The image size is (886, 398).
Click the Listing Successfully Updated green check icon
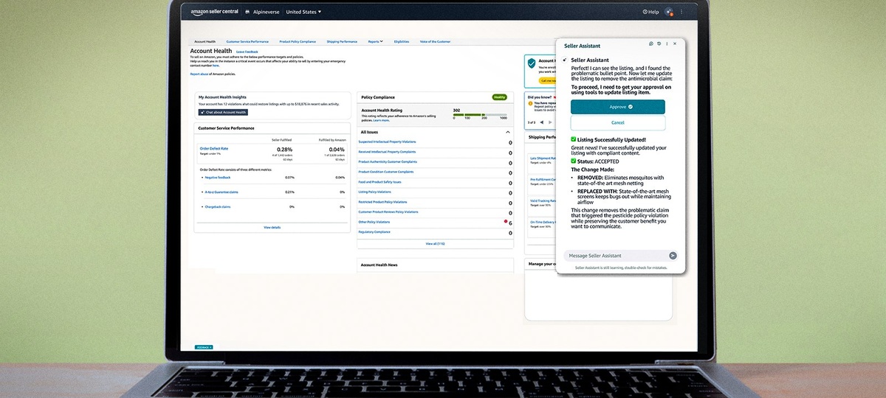574,139
